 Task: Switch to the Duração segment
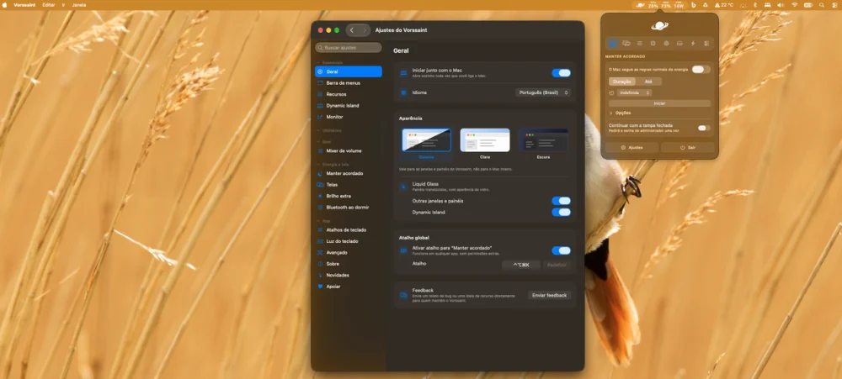click(622, 82)
